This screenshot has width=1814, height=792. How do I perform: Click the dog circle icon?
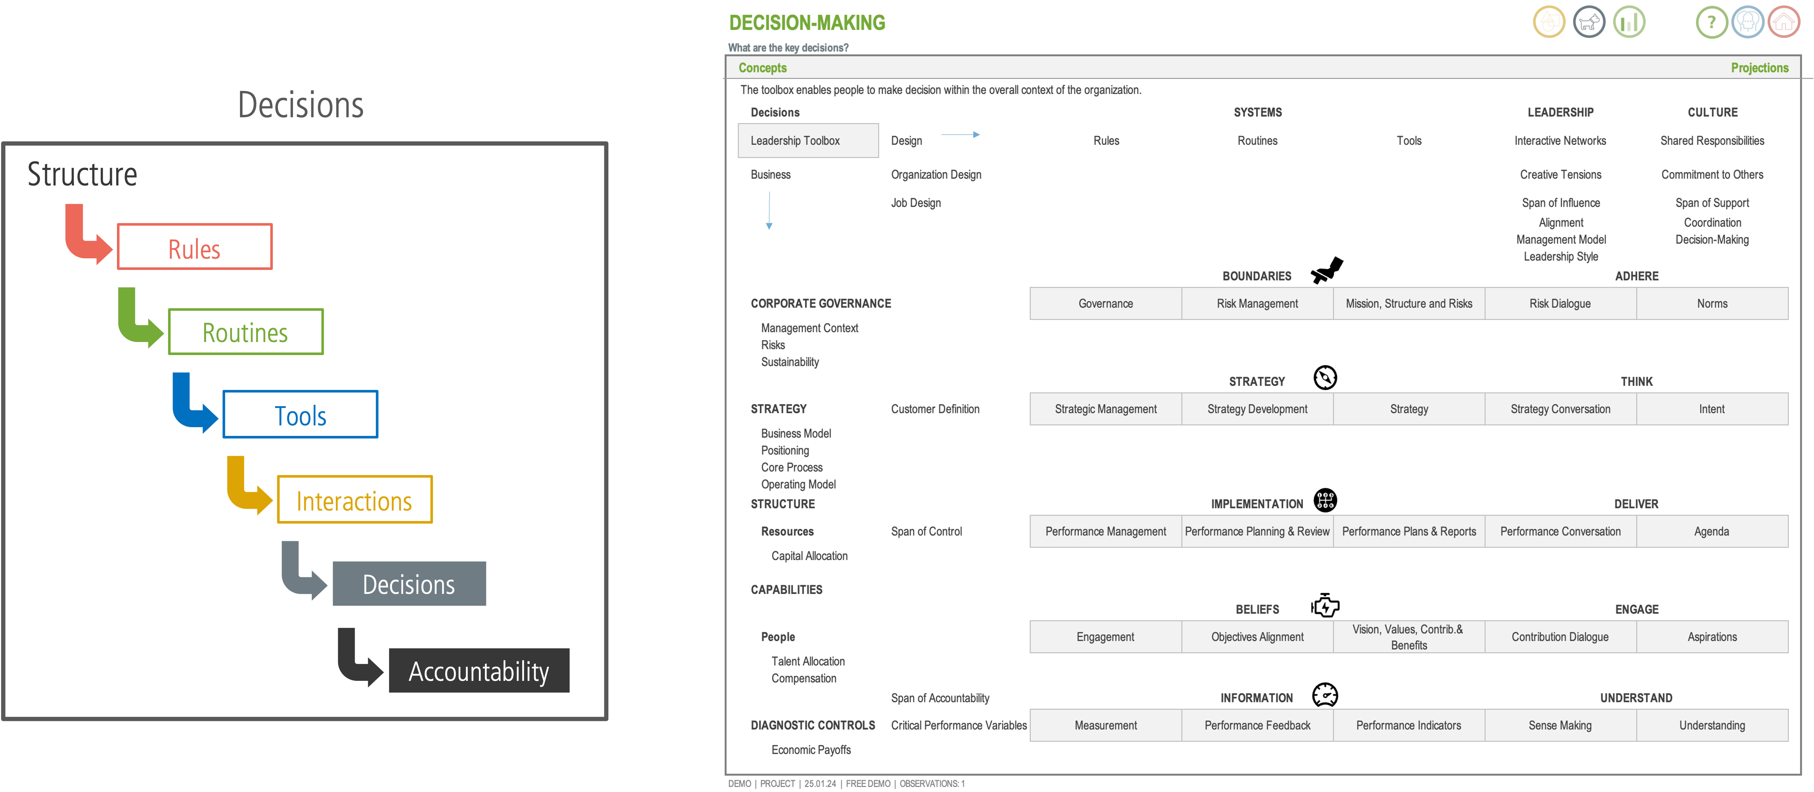(1589, 22)
